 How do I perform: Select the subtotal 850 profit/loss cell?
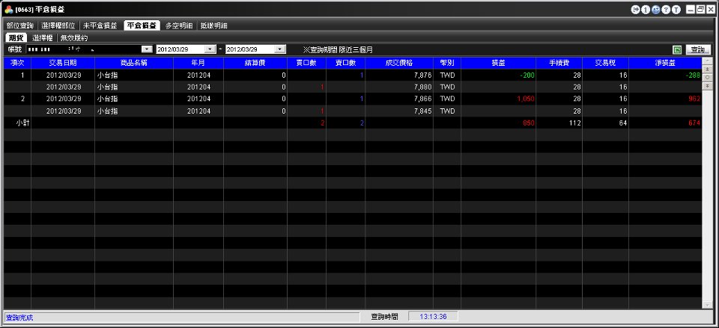[499, 123]
